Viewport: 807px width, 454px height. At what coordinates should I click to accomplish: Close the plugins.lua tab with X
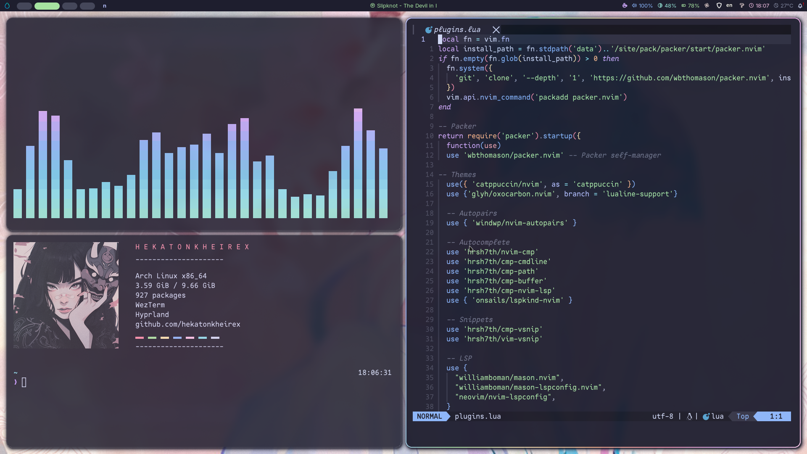[496, 29]
